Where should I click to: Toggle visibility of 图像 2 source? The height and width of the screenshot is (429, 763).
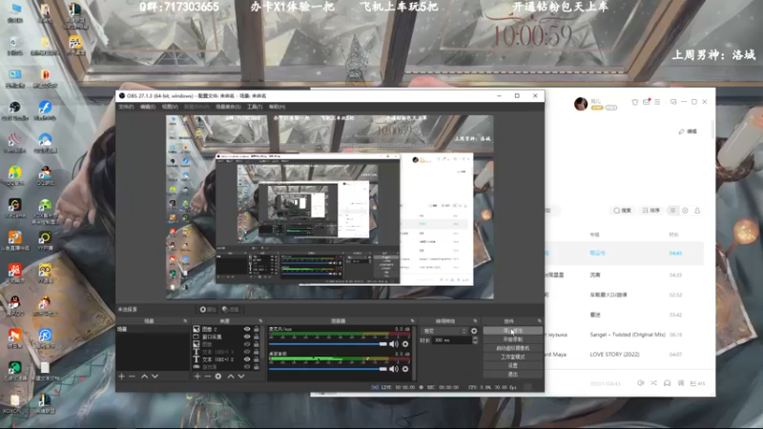pyautogui.click(x=247, y=329)
